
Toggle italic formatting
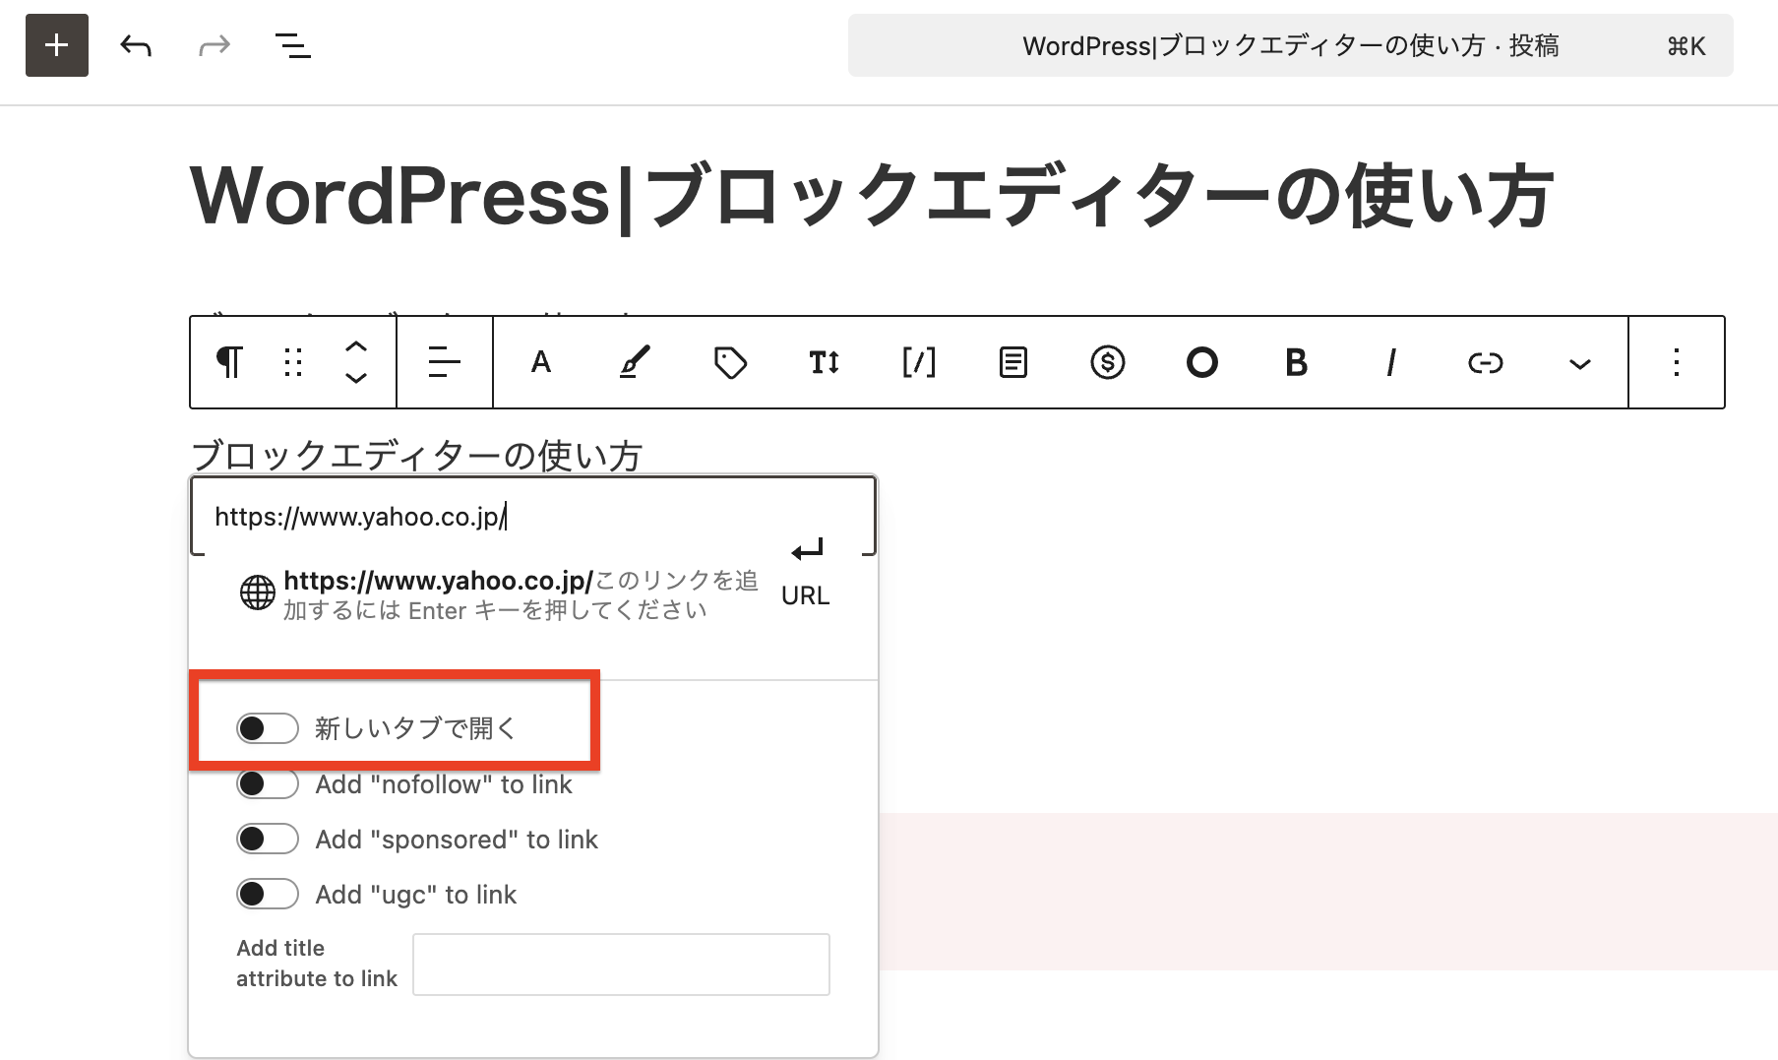pos(1391,362)
